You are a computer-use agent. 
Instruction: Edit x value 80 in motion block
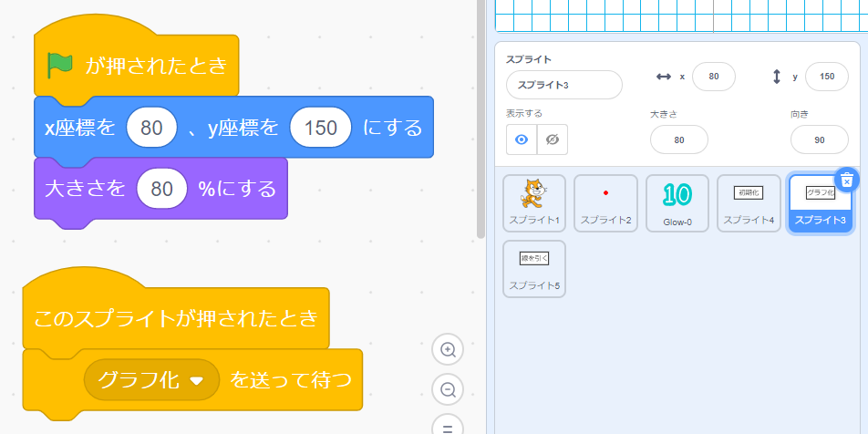click(151, 128)
